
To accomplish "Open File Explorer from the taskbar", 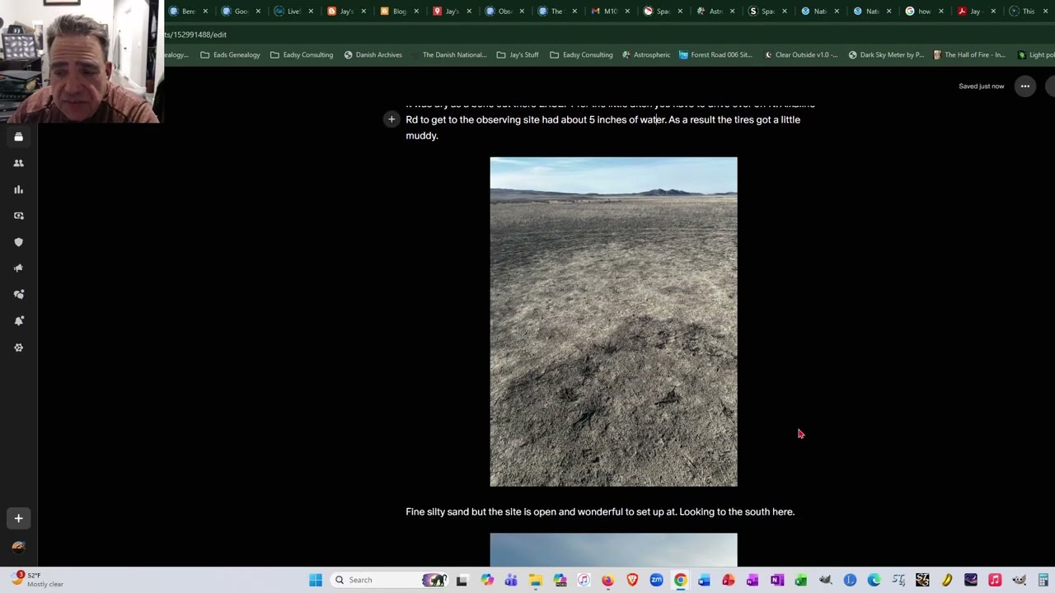I will (535, 580).
